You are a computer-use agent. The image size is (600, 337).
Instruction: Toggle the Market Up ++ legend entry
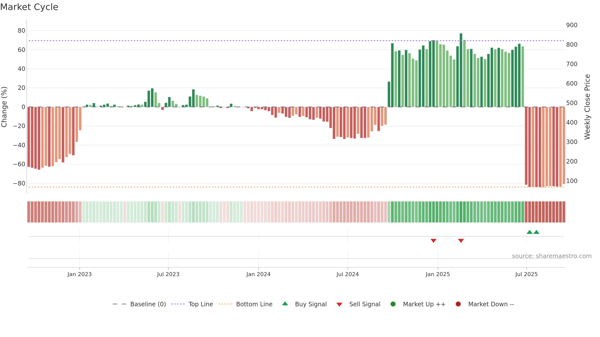418,304
